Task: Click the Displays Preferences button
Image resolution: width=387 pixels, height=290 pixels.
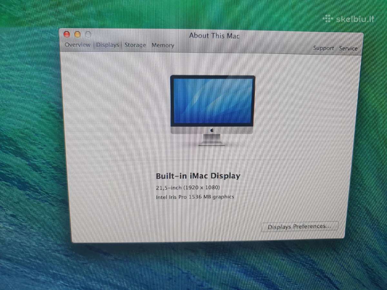Action: [300, 226]
